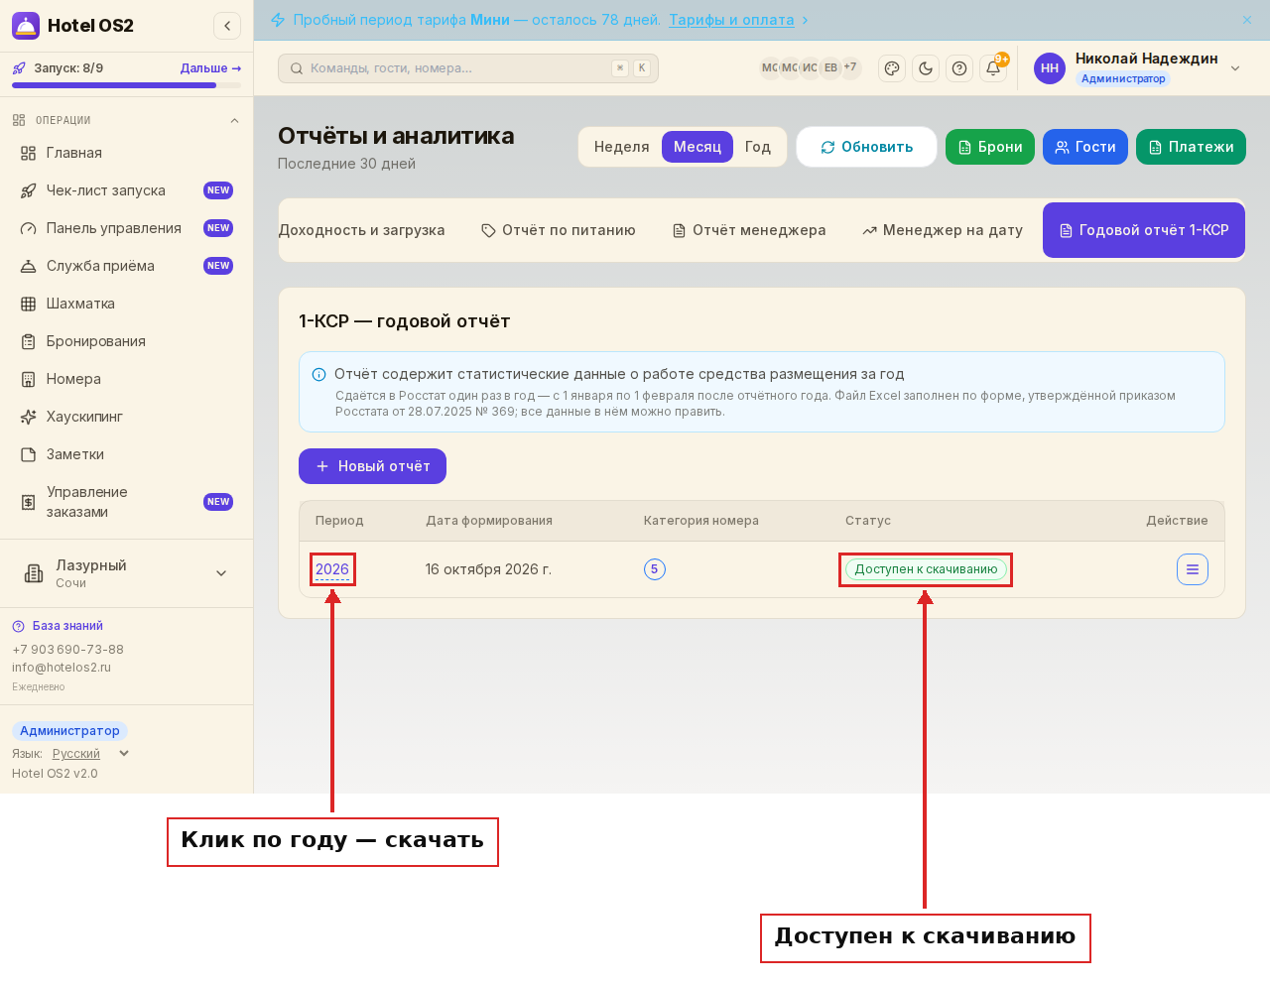1270x986 pixels.
Task: Open the user account dropdown chevron
Action: pyautogui.click(x=1235, y=68)
